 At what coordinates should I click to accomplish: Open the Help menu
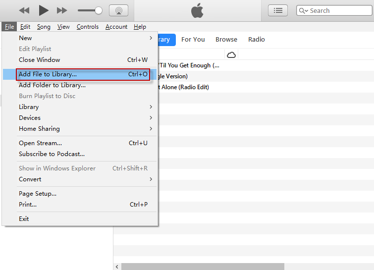coord(140,27)
